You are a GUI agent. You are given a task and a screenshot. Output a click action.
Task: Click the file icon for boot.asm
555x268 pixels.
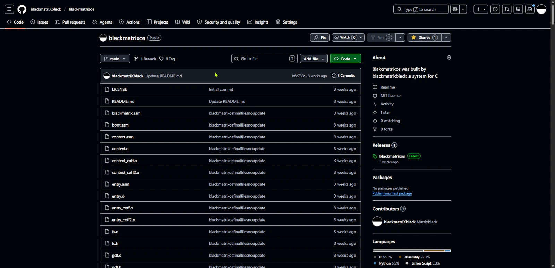[x=107, y=125]
